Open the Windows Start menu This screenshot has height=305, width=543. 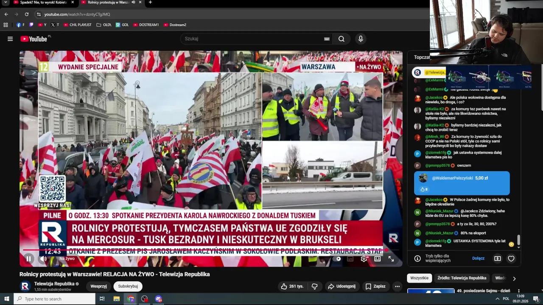7,299
